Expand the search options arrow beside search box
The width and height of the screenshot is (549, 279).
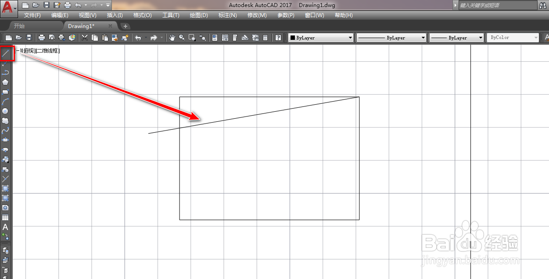pyautogui.click(x=456, y=5)
